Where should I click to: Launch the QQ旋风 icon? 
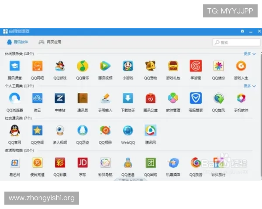pos(218,98)
